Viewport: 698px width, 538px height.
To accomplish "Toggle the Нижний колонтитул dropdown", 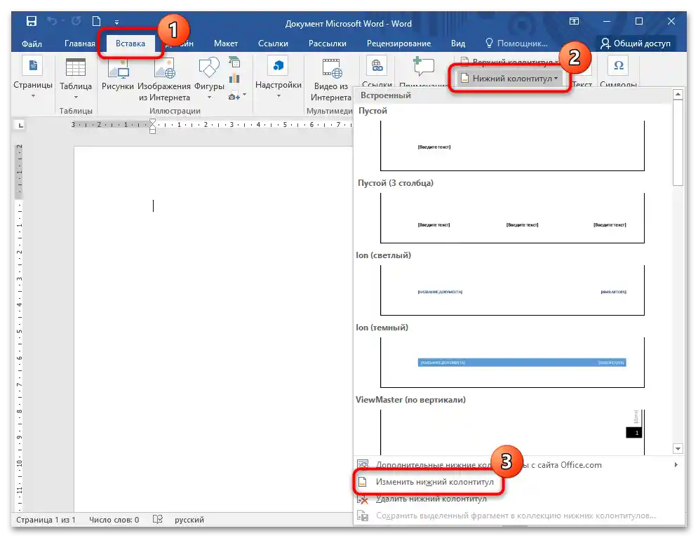I will click(509, 79).
